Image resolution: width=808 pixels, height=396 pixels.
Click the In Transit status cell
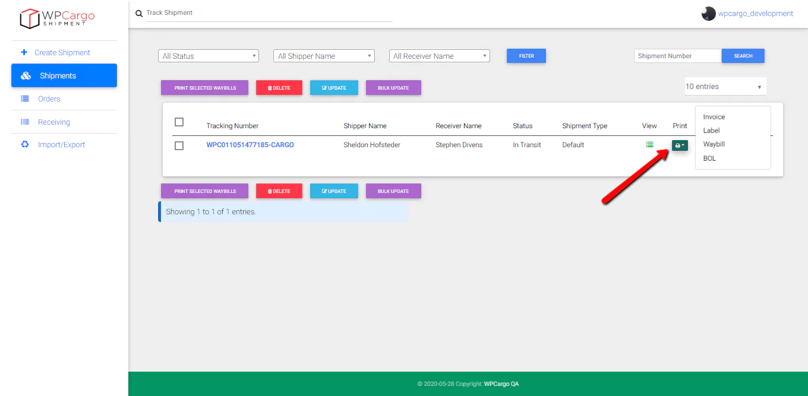527,145
